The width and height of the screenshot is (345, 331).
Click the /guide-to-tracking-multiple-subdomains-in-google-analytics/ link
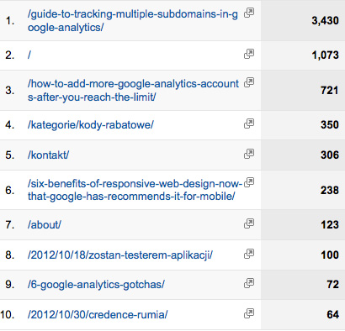pyautogui.click(x=133, y=21)
